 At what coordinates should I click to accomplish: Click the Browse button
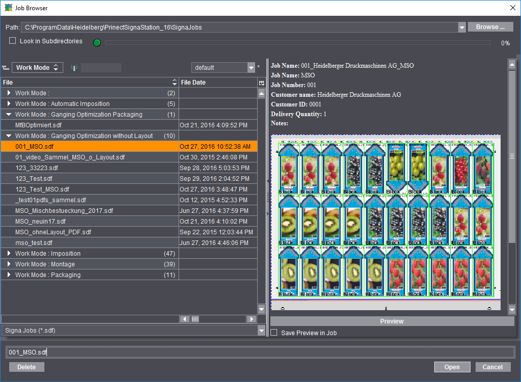point(490,27)
